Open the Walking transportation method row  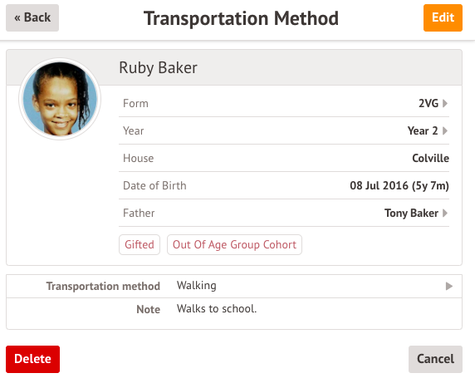[234, 286]
